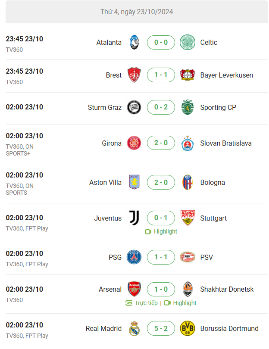This screenshot has width=269, height=349.
Task: Click the Atalanta club crest
Action: pyautogui.click(x=134, y=42)
